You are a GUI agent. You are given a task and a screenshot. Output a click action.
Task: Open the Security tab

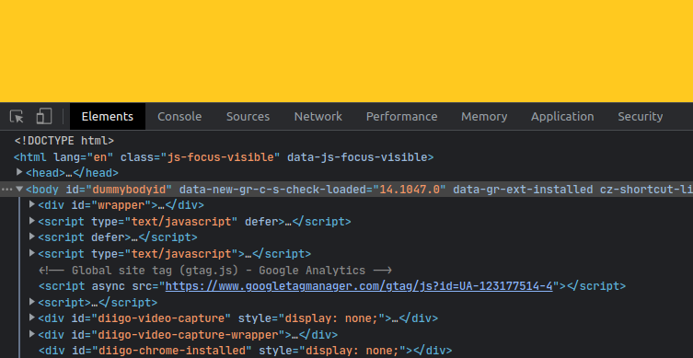click(641, 117)
